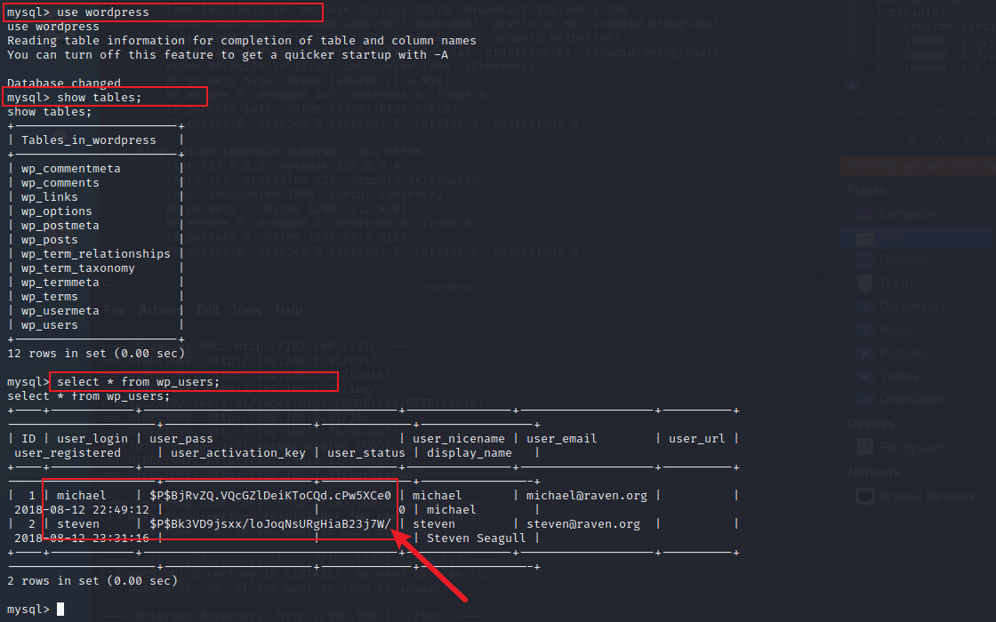Click the 'Steven Seagull' display name
This screenshot has width=996, height=622.
(x=477, y=538)
